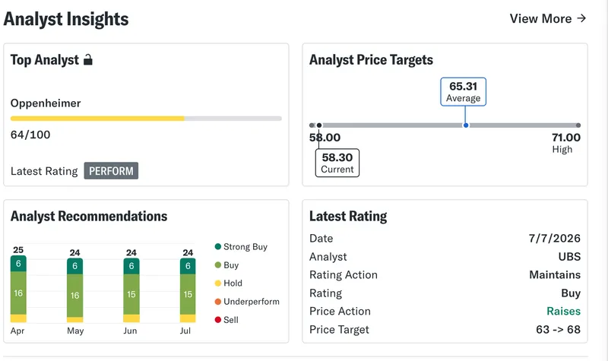Click the May recommendations bar
The width and height of the screenshot is (608, 361).
[x=74, y=290]
